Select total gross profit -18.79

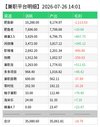click(79, 121)
